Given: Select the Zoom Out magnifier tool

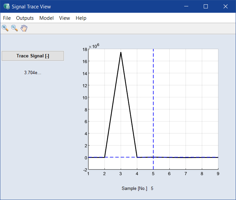Looking at the screenshot, I should 14,28.
